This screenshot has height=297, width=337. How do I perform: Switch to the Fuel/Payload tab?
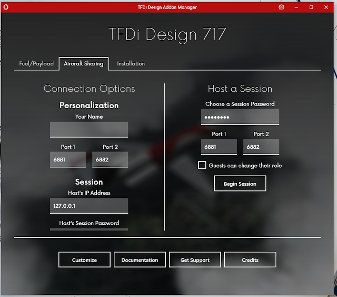(36, 63)
